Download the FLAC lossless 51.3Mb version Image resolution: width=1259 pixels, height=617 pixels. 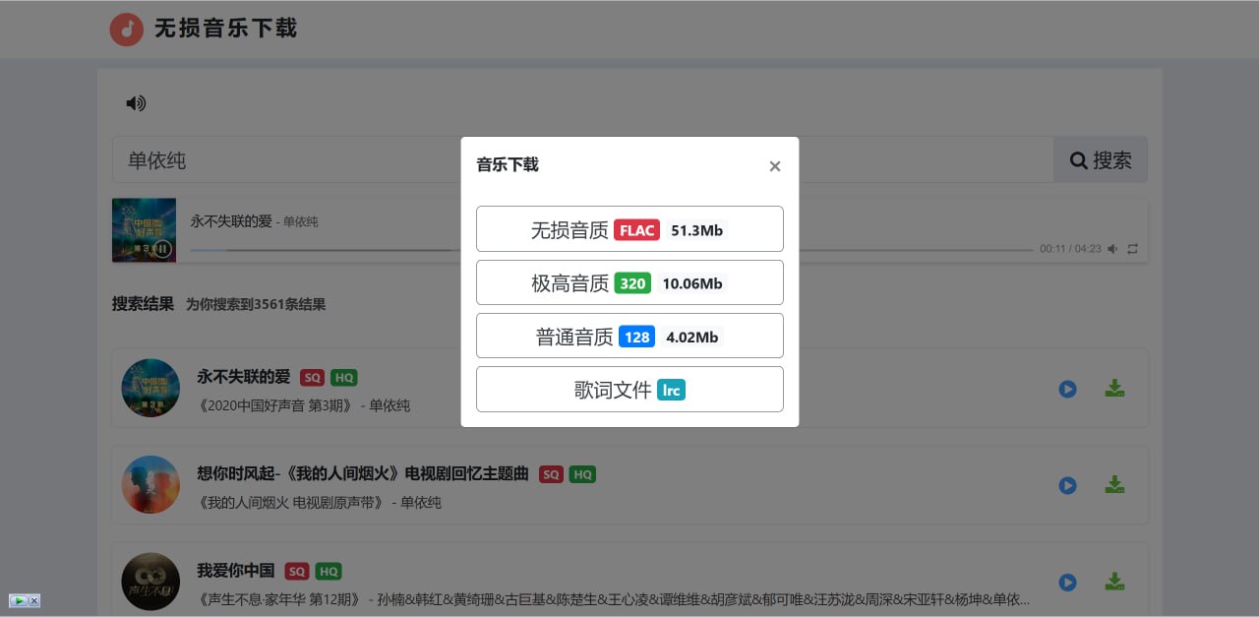point(629,229)
